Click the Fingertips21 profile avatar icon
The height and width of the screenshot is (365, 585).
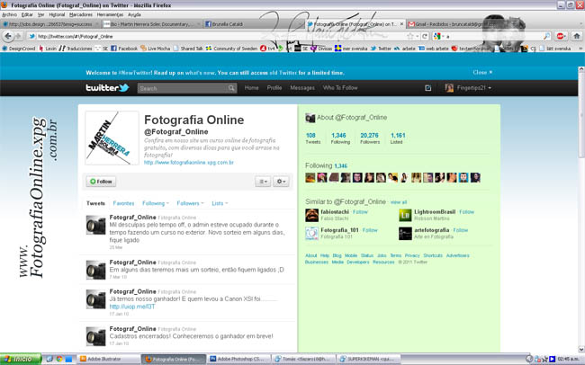[449, 88]
